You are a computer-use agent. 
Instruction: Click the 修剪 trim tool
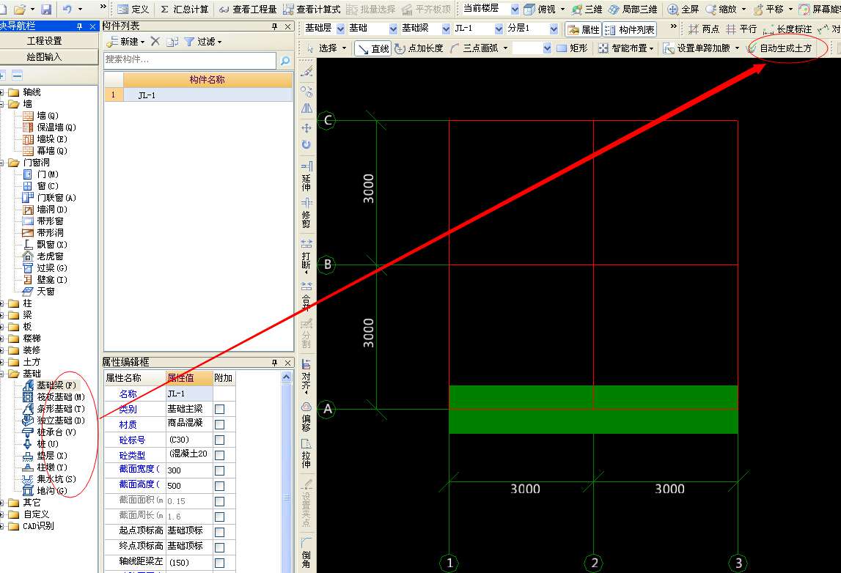(306, 212)
